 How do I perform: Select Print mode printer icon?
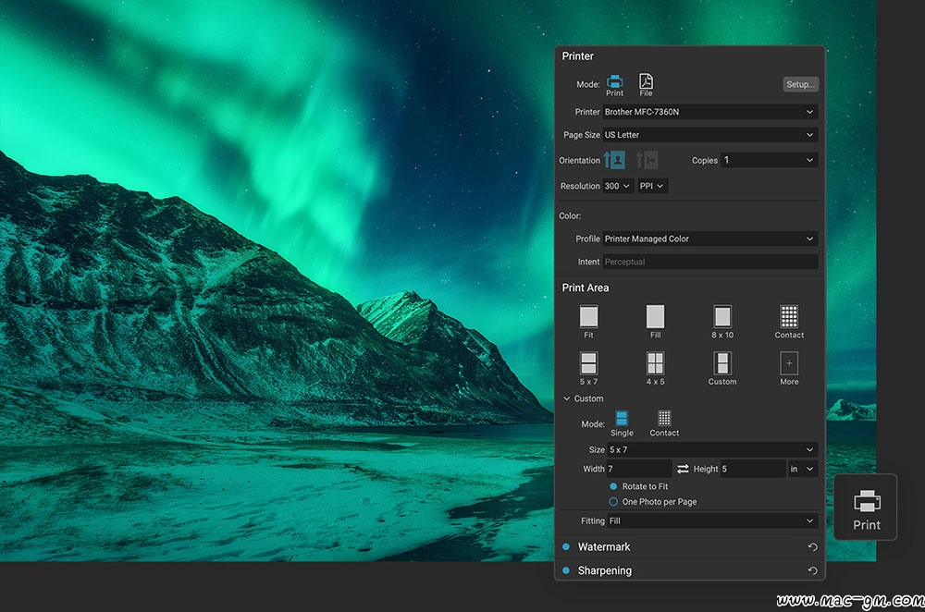614,85
